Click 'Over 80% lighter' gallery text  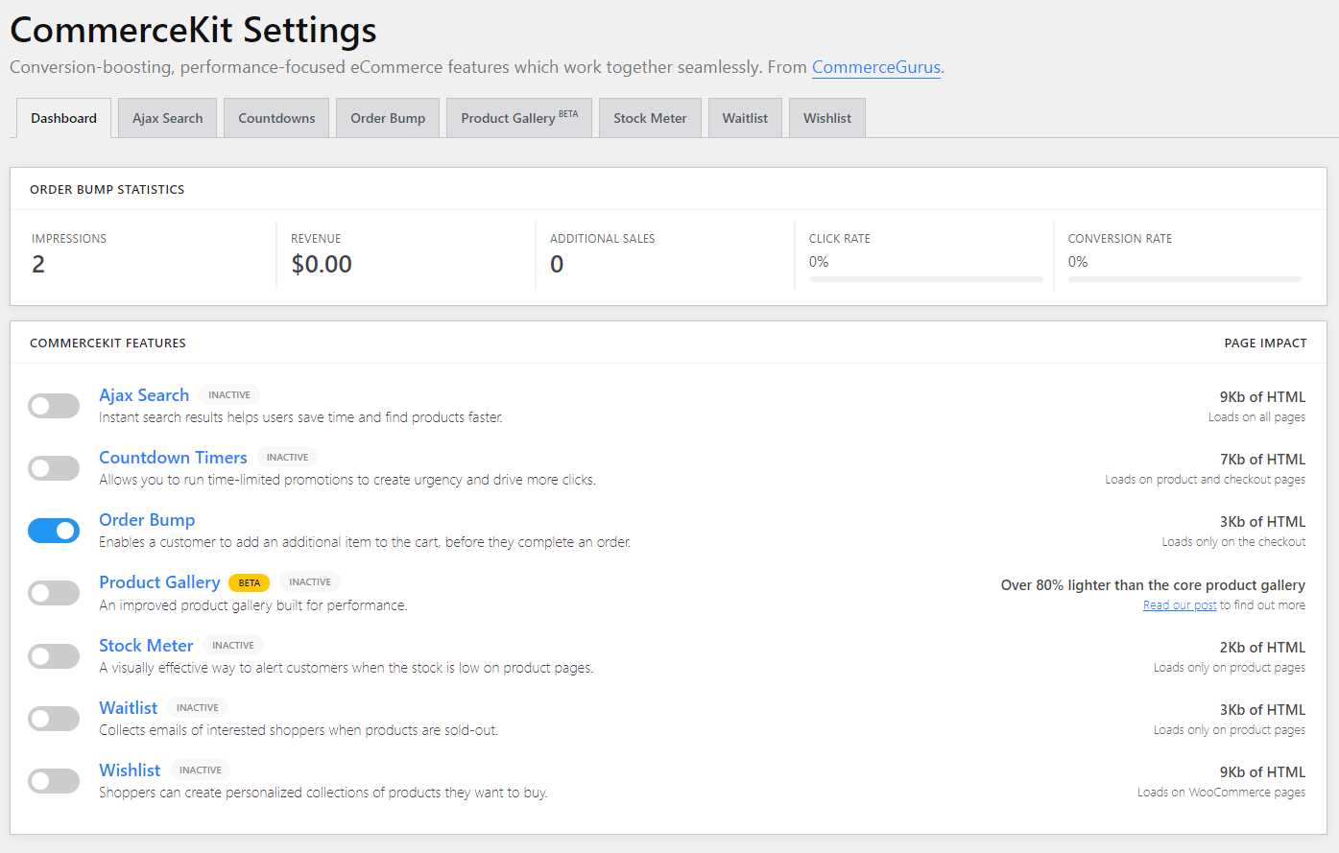[1153, 585]
